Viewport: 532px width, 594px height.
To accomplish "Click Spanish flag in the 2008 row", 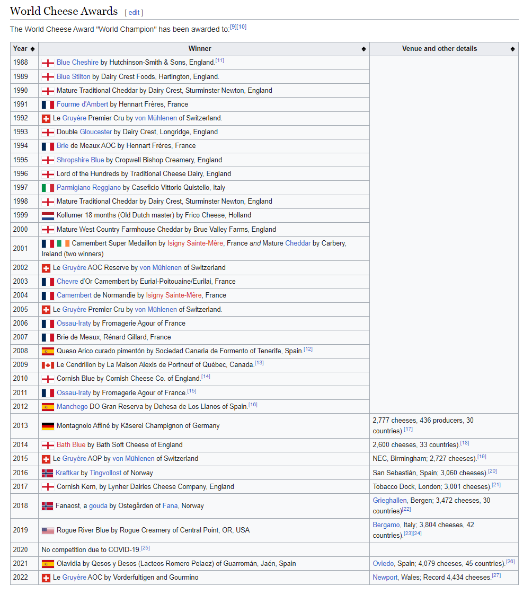I will tap(48, 351).
